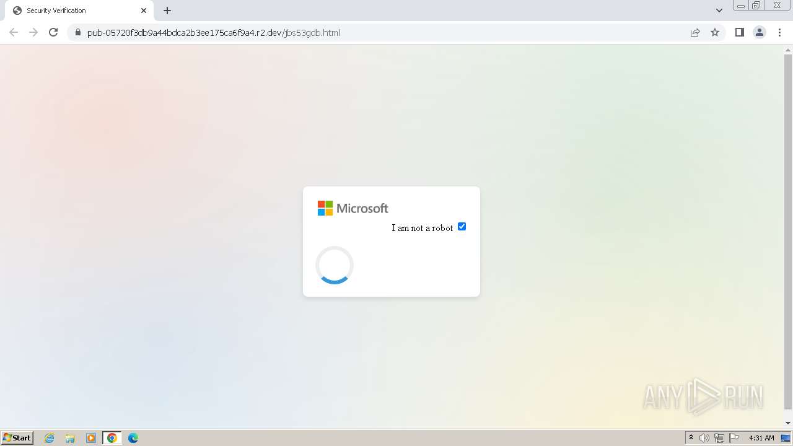Click the address bar URL

point(213,33)
